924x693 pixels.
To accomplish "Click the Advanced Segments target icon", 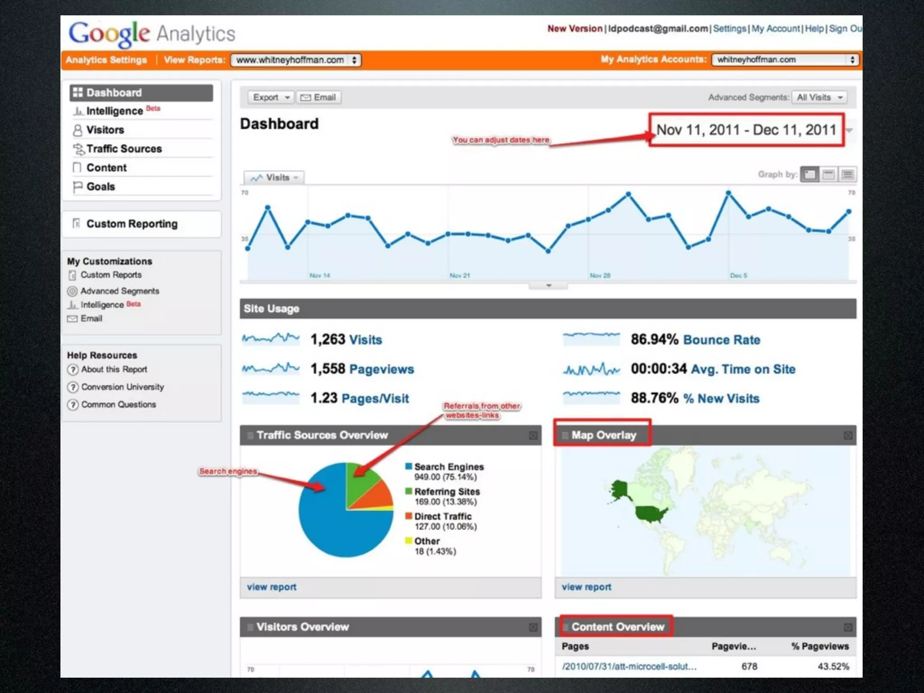I will (72, 291).
